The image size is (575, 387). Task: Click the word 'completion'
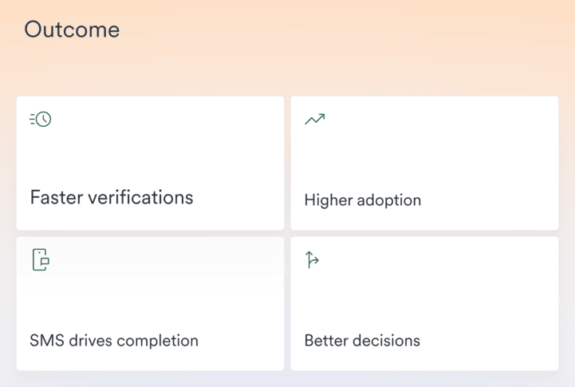point(157,341)
